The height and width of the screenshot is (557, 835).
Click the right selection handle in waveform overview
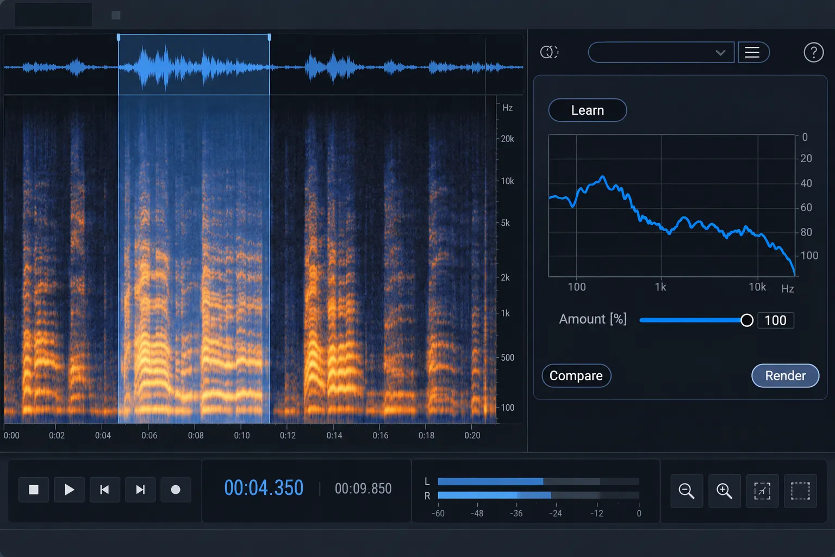coord(269,38)
